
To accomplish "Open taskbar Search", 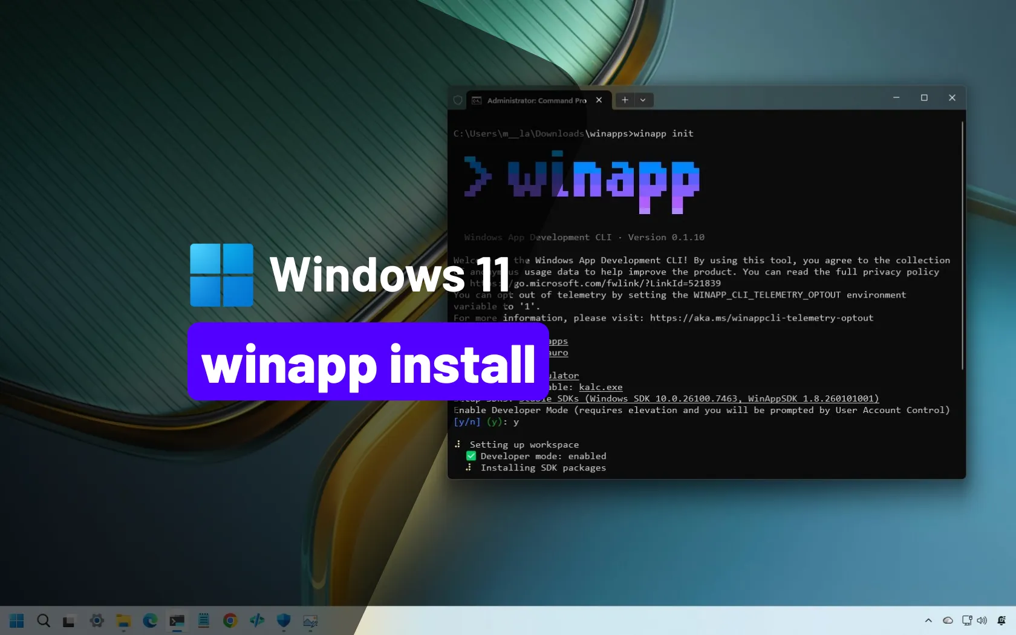I will [x=44, y=620].
